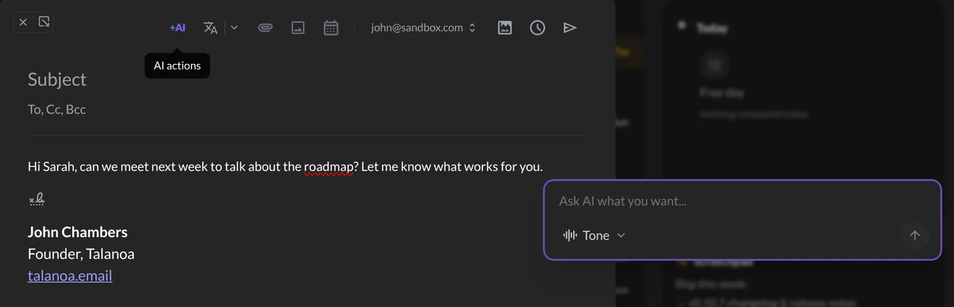Click the translate icon
Viewport: 954px width, 307px height.
pyautogui.click(x=210, y=27)
